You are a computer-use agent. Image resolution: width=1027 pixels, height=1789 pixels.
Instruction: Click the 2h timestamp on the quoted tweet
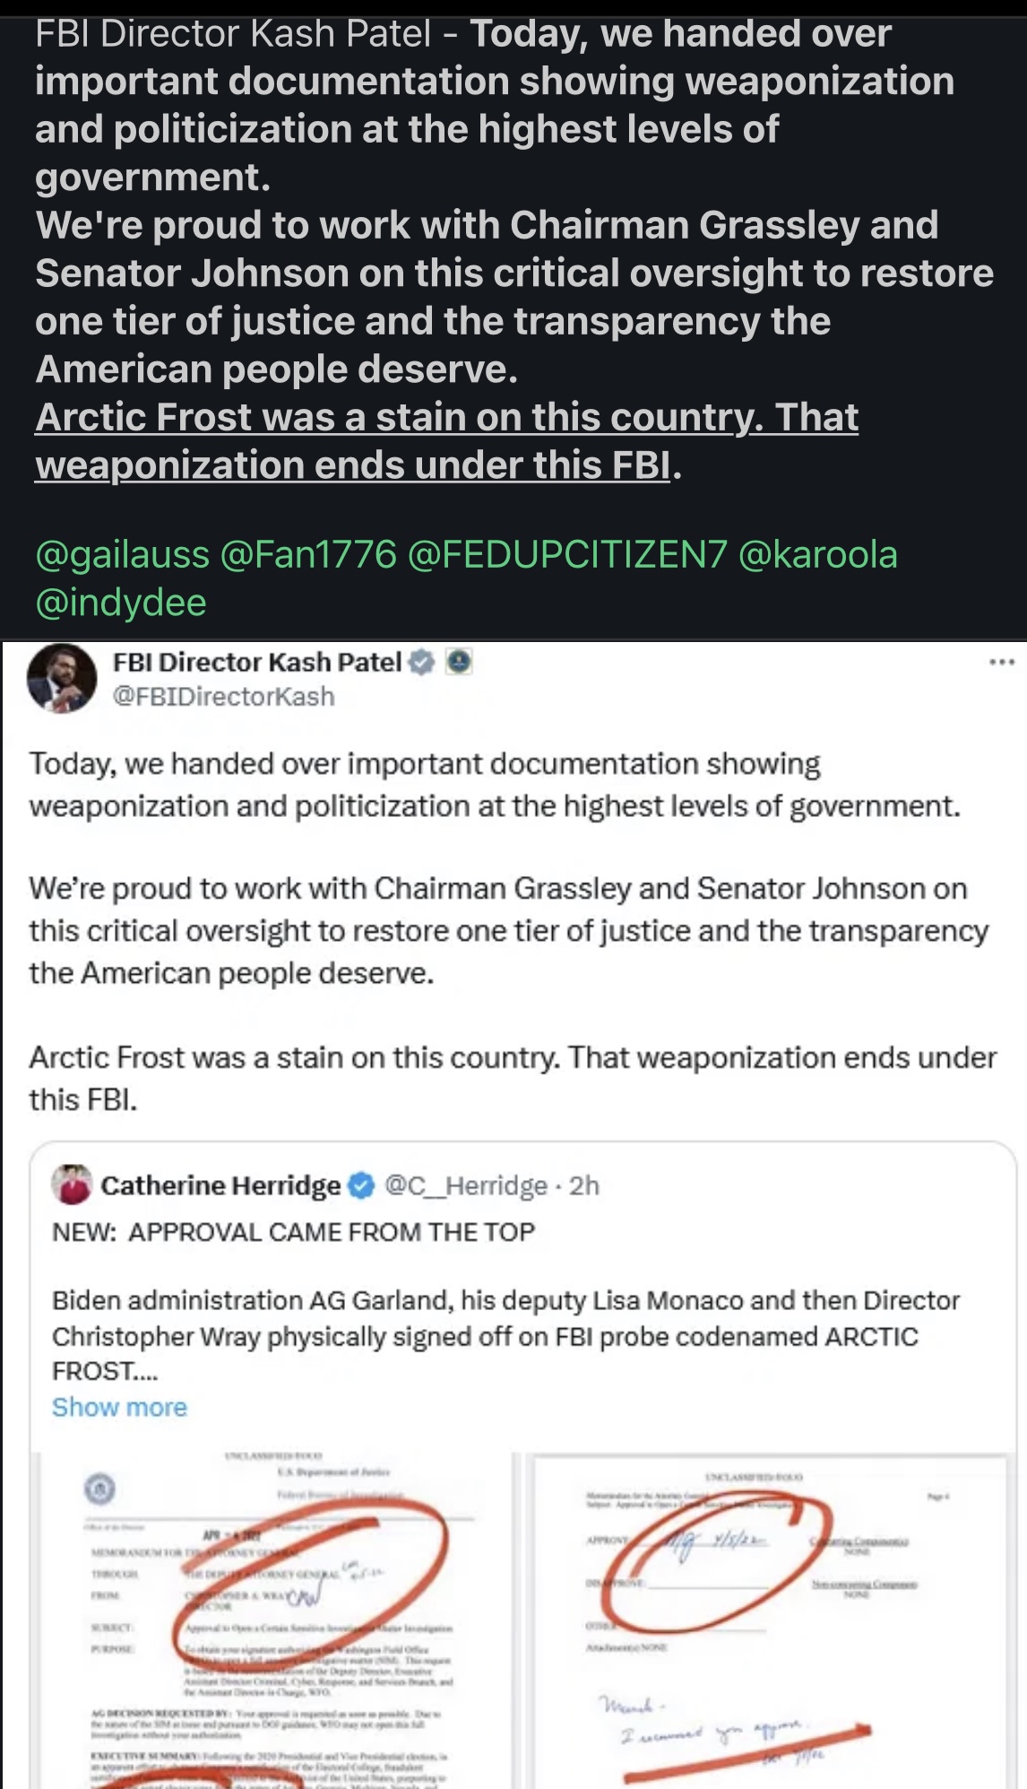tap(584, 1184)
